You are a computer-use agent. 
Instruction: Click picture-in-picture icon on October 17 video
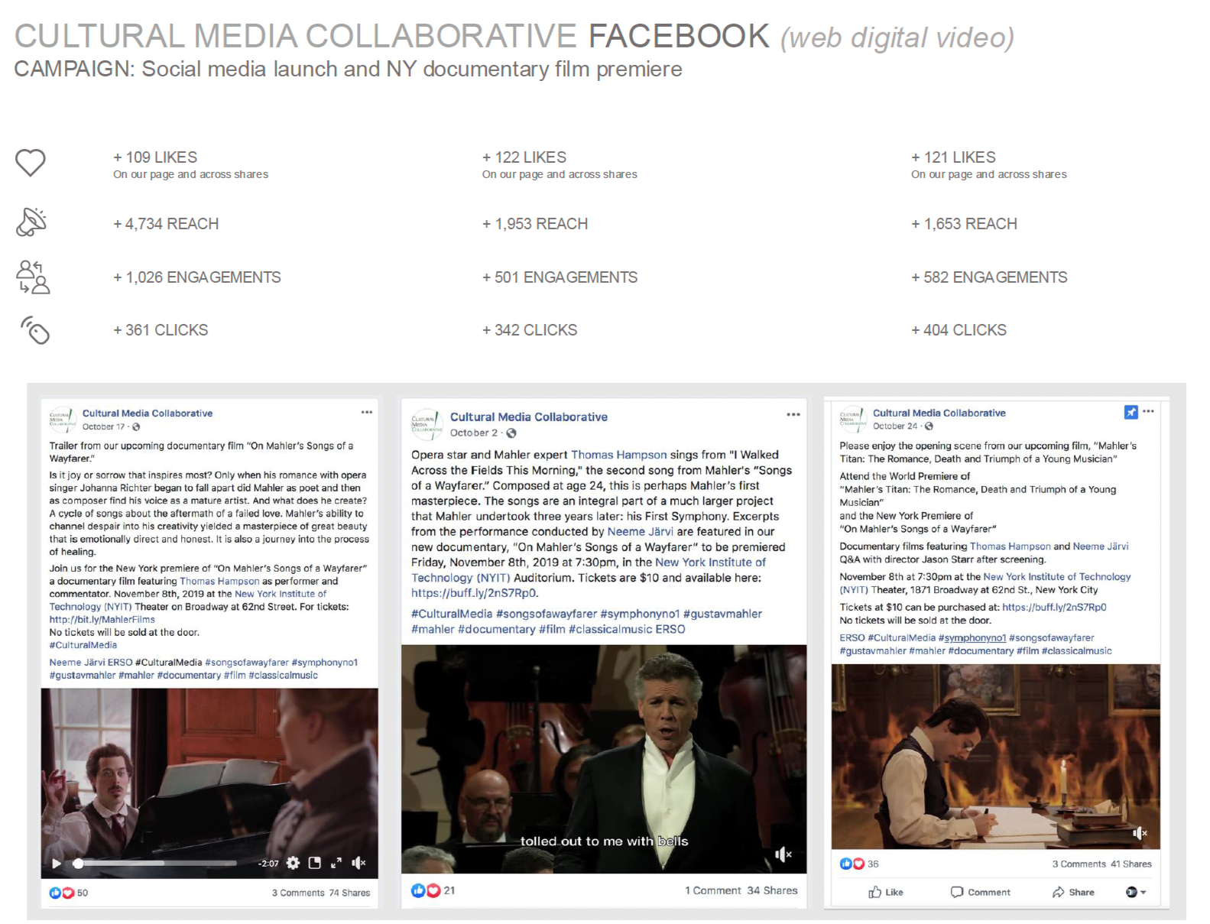[x=314, y=863]
